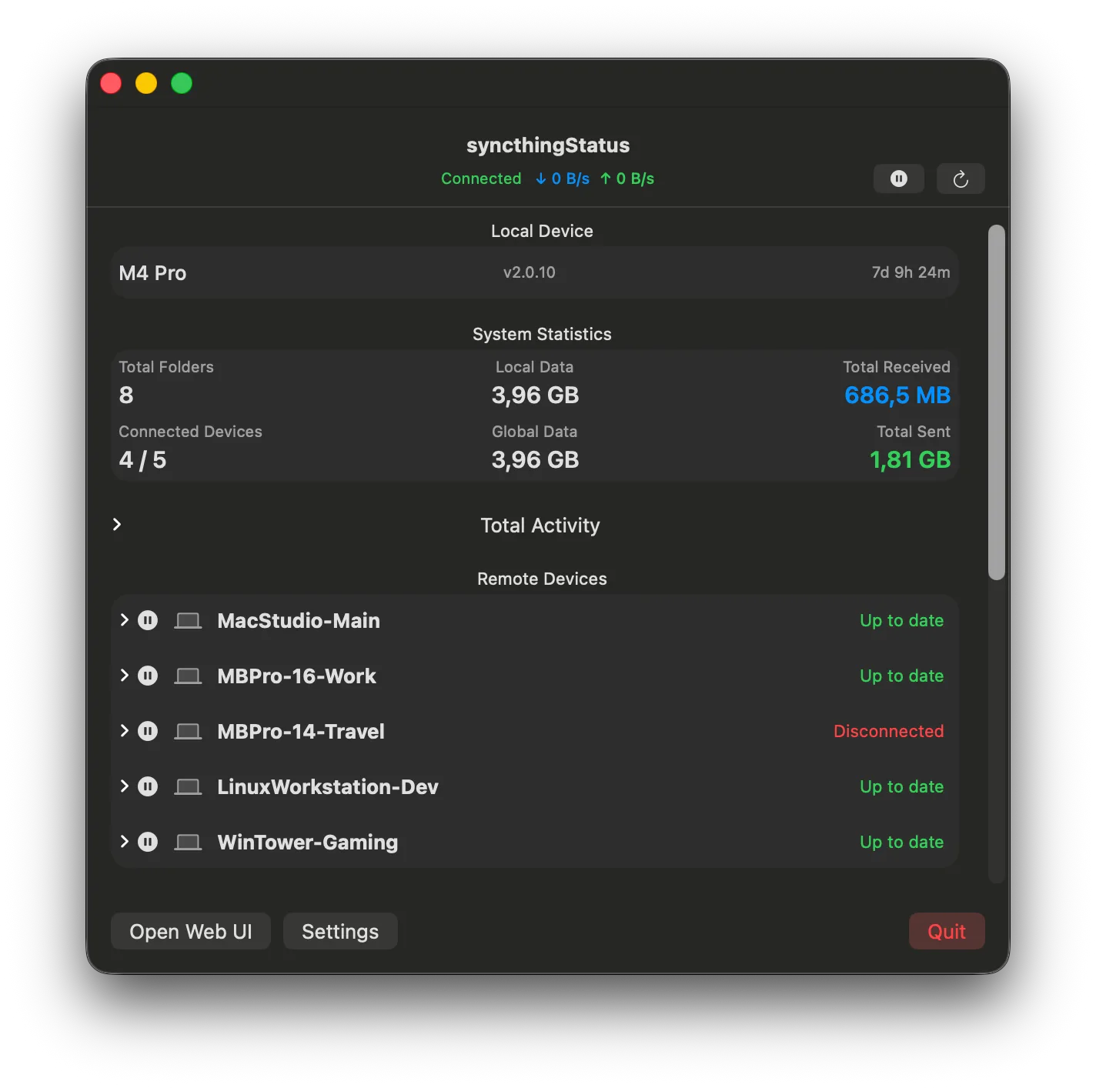
Task: Open Settings
Action: pos(340,931)
